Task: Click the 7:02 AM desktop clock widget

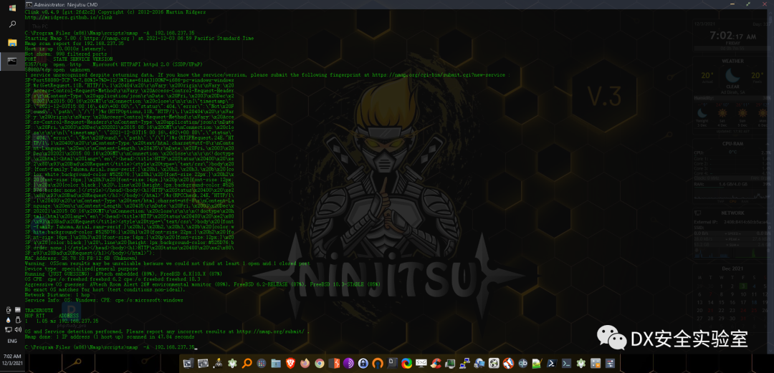Action: pos(732,36)
